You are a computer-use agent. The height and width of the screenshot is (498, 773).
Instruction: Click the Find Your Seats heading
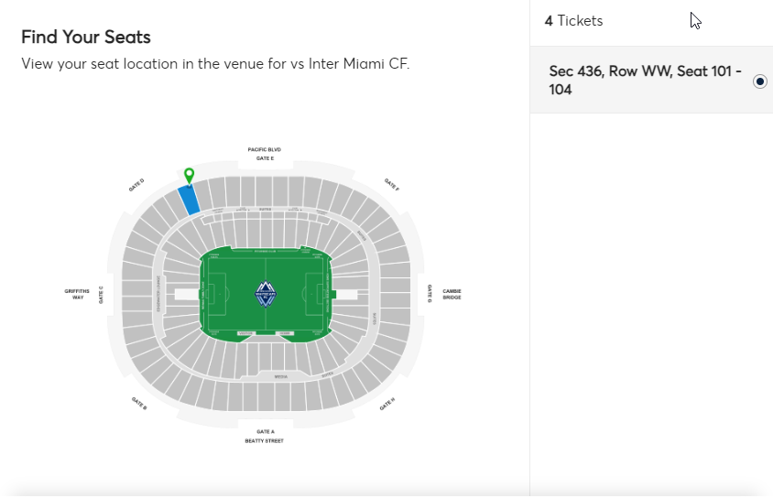pos(86,37)
